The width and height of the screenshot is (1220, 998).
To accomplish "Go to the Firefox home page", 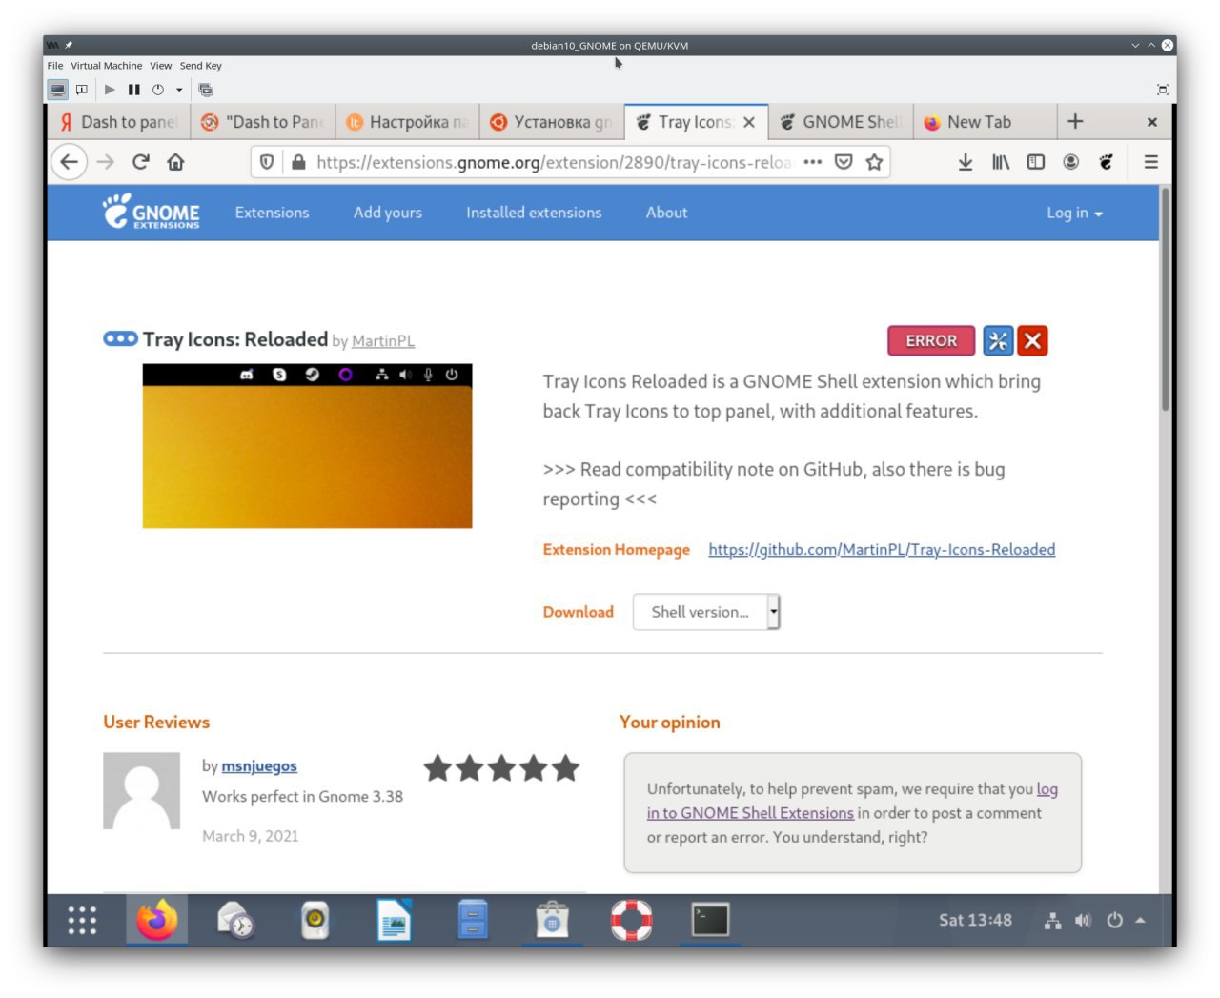I will pos(175,162).
